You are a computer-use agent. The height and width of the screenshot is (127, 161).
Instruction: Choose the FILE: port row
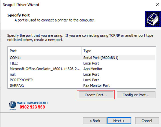[x=14, y=63]
